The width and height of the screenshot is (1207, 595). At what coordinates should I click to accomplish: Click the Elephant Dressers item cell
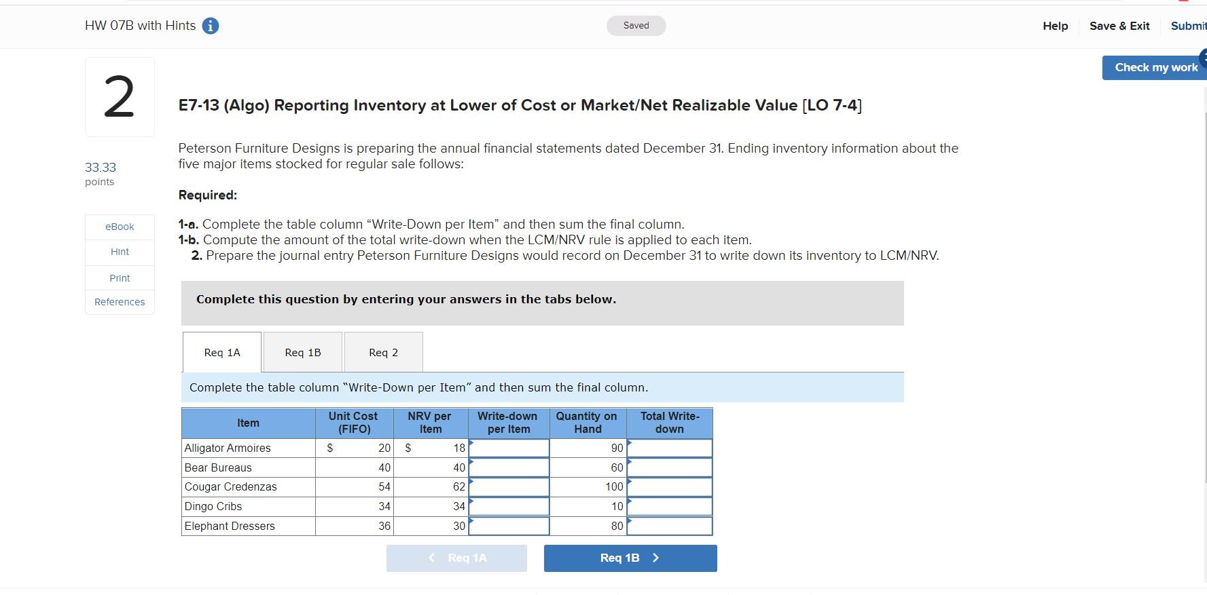[x=249, y=526]
